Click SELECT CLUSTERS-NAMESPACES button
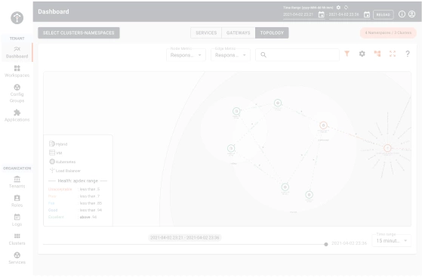 (x=79, y=33)
